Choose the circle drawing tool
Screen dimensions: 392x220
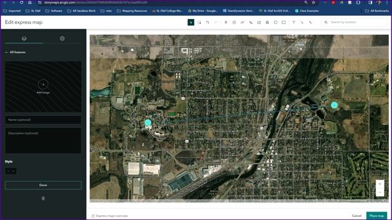pos(276,23)
